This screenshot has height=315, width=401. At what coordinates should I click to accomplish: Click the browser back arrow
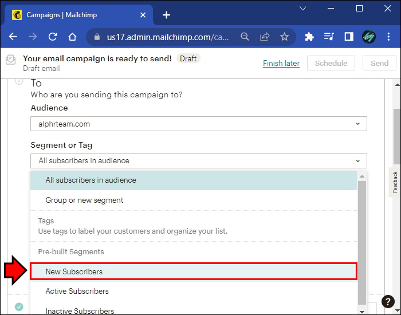point(13,37)
